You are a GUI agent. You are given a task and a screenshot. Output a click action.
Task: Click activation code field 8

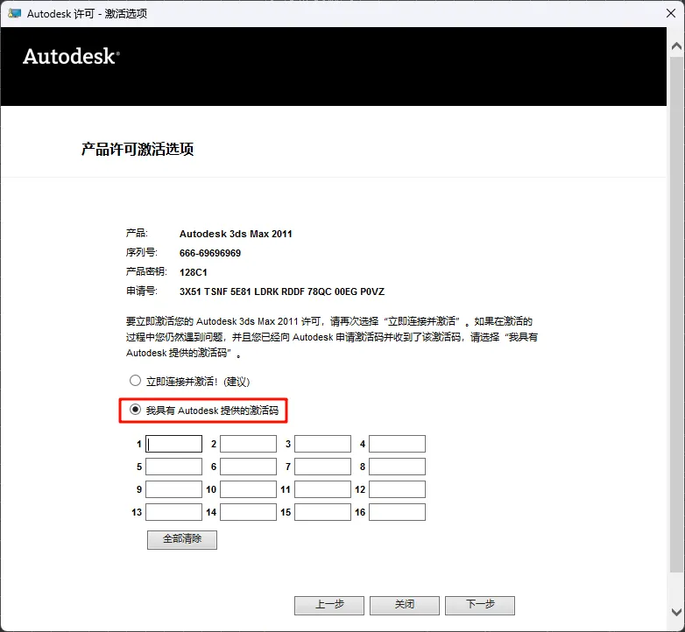tap(397, 467)
